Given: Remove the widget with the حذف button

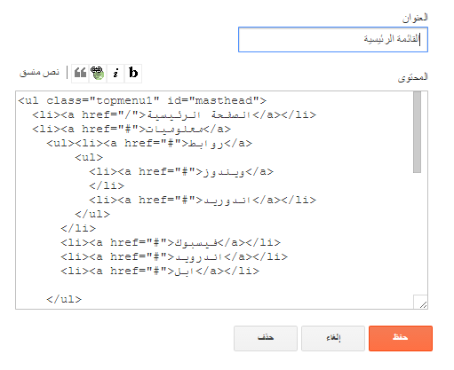Looking at the screenshot, I should tap(266, 338).
